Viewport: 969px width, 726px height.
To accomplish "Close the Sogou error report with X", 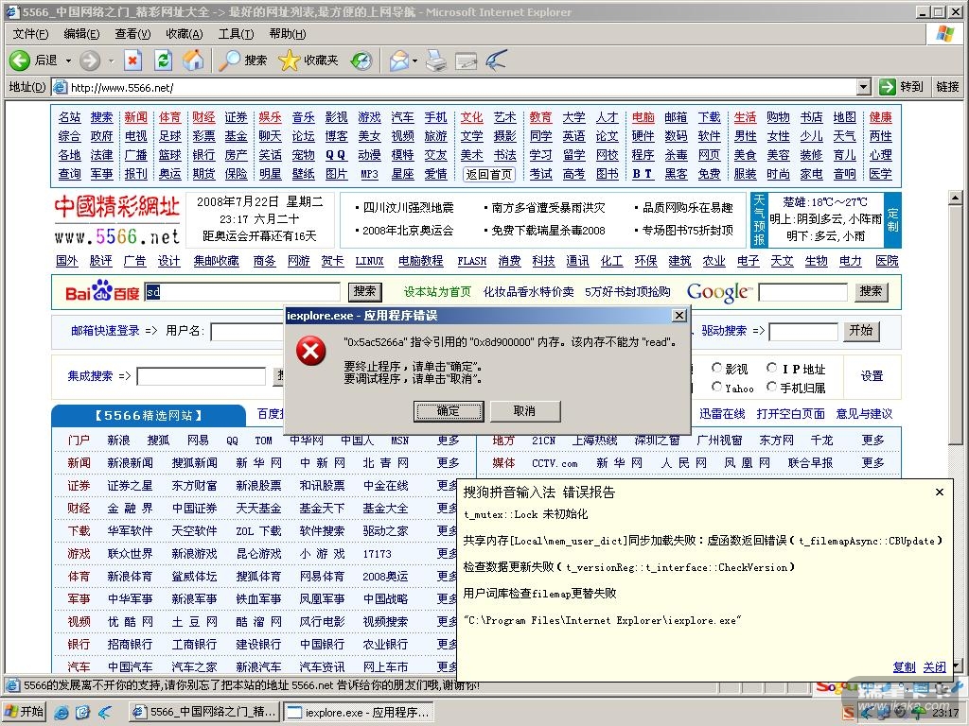I will 940,492.
